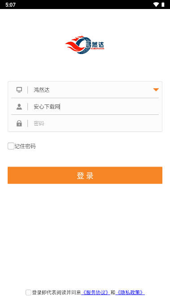Tap the user silhouette icon

[x=19, y=107]
